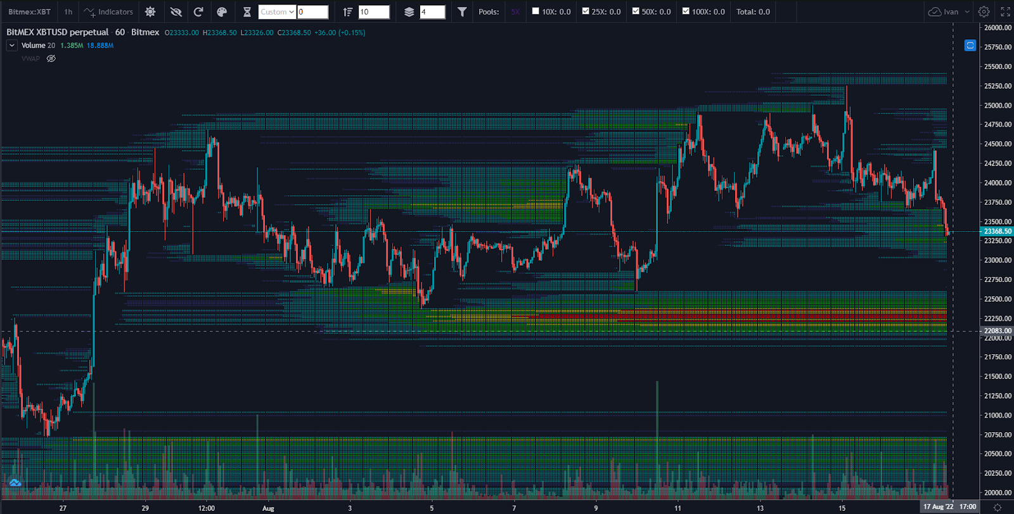Screen dimensions: 1014x514
Task: Click the small cloud logo at bottom left
Action: pos(15,483)
